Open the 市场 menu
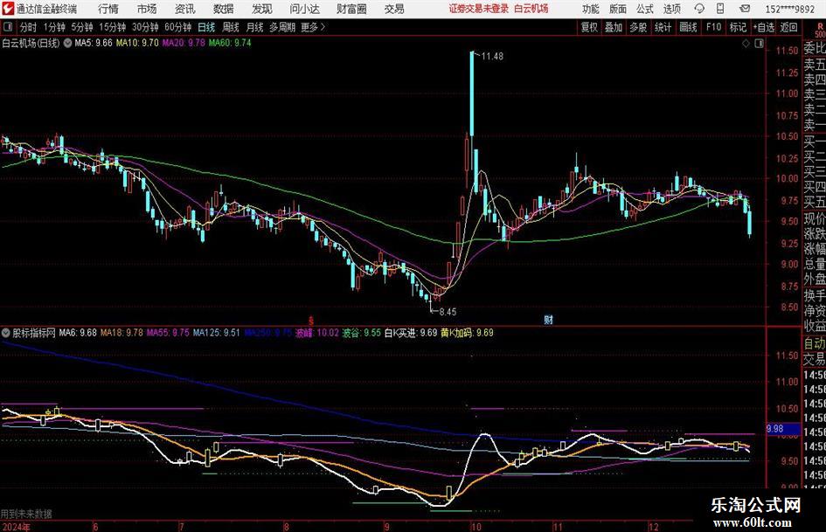826x532 pixels. pos(147,9)
